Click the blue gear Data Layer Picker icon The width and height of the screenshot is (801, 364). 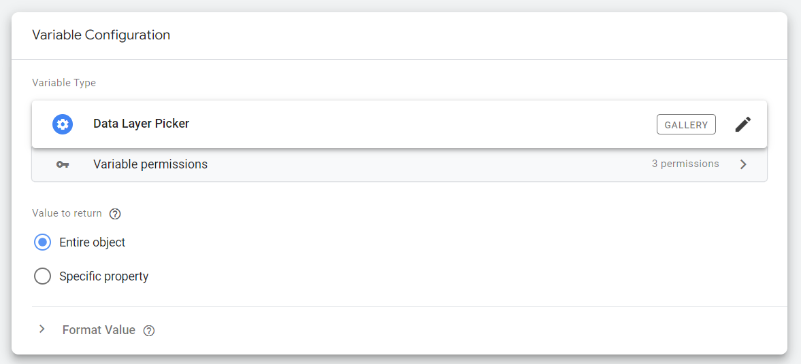[63, 124]
